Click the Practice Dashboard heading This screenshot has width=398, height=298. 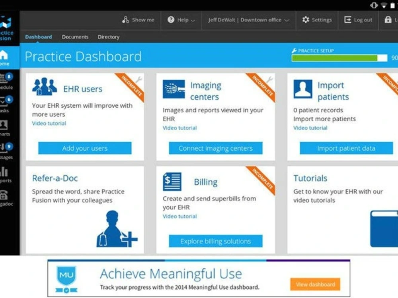point(83,56)
